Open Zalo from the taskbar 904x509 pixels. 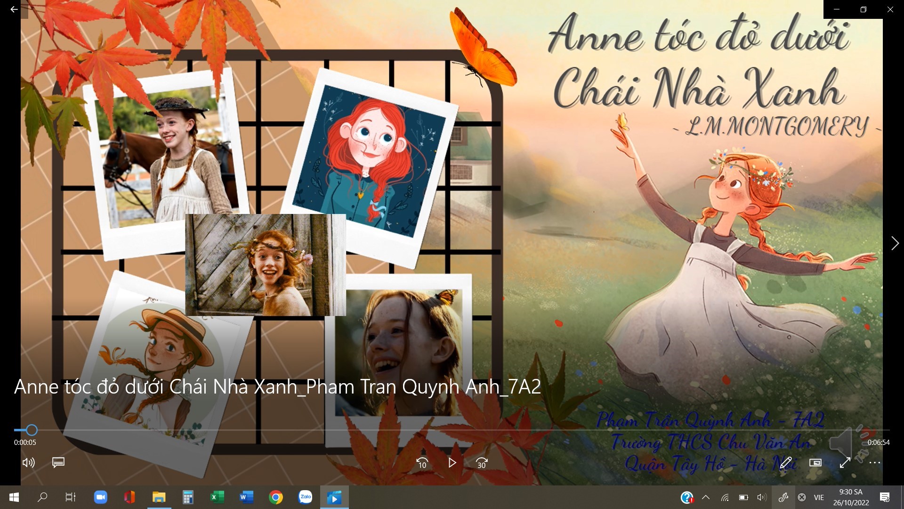[305, 497]
